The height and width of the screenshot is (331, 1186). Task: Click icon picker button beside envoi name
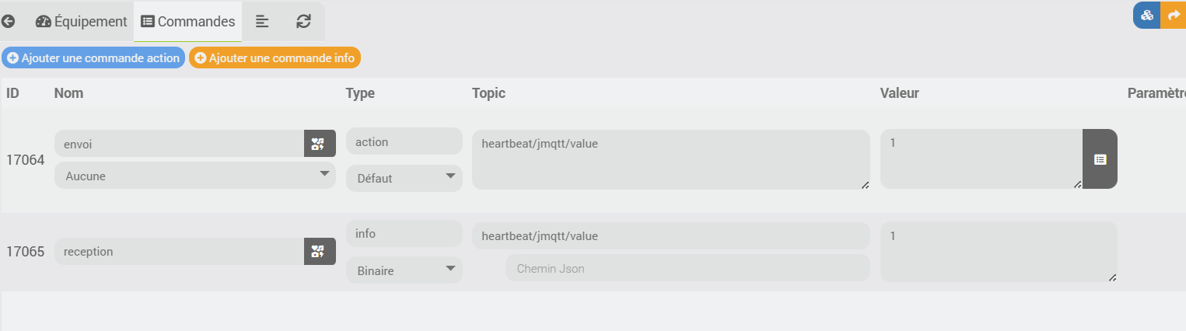tap(320, 143)
